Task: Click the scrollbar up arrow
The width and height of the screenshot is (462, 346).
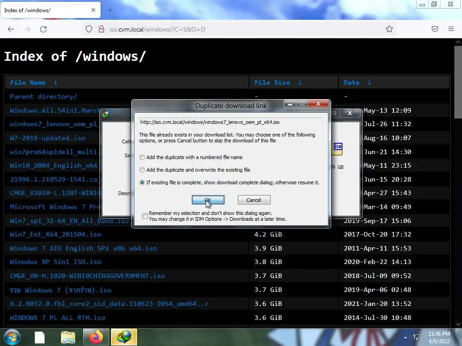Action: coord(458,42)
